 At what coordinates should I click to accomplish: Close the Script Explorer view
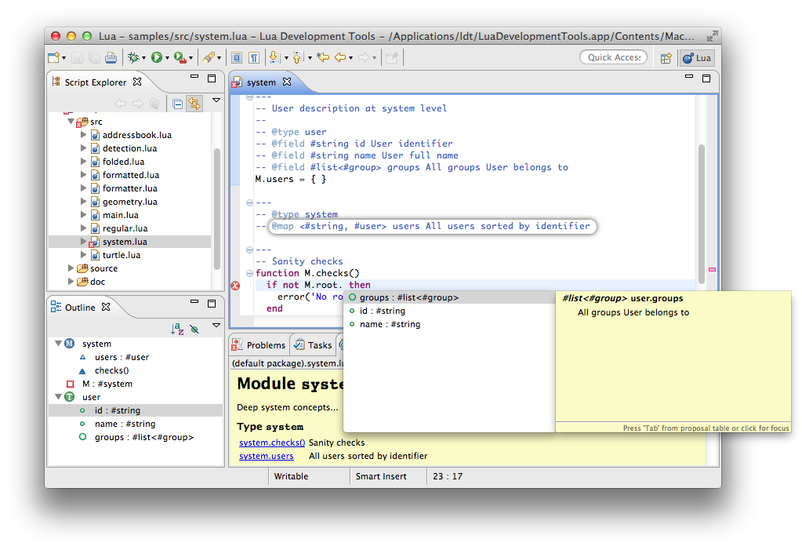[137, 82]
